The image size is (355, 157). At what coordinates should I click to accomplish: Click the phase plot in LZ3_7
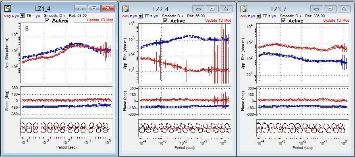[x=303, y=101]
